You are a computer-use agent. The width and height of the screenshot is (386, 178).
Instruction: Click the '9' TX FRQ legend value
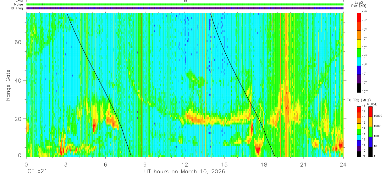pyautogui.click(x=364, y=156)
